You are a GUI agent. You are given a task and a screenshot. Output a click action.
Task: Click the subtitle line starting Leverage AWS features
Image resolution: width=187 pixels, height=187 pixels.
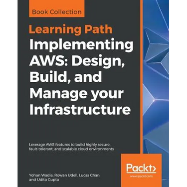click(70, 144)
